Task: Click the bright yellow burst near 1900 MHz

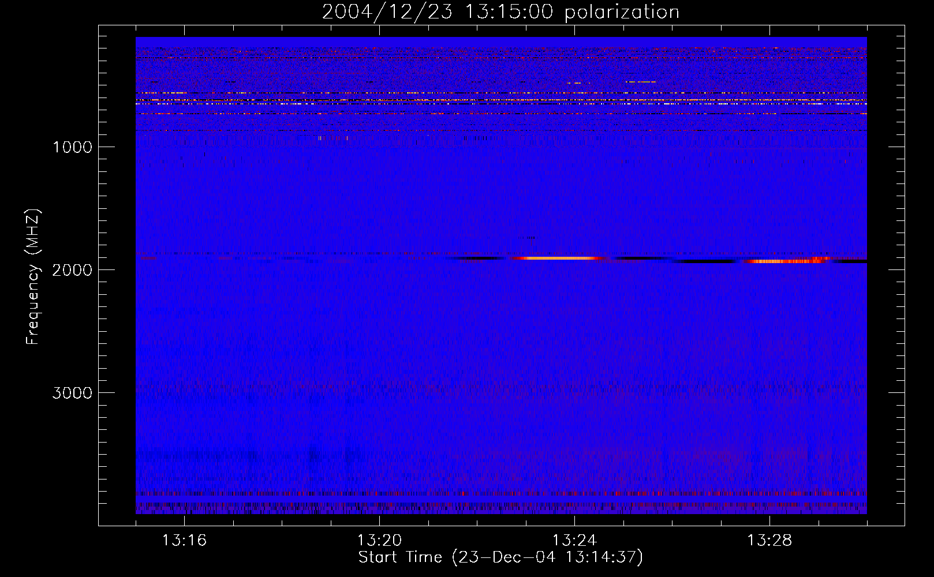Action: [x=557, y=258]
